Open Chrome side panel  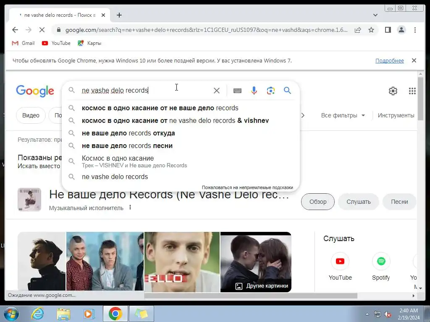click(388, 30)
